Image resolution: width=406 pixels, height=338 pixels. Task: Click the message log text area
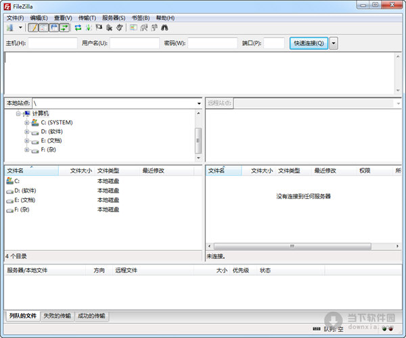point(200,73)
